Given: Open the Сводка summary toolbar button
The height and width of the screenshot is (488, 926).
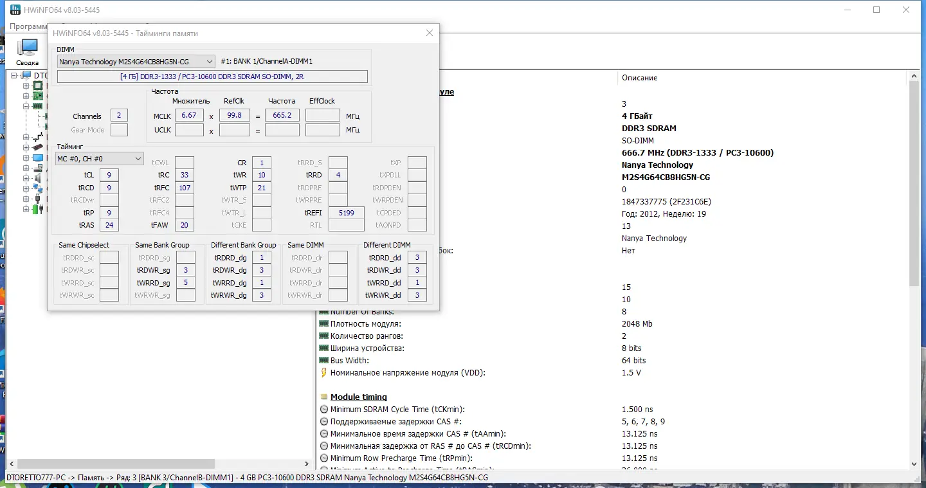Looking at the screenshot, I should coord(27,51).
